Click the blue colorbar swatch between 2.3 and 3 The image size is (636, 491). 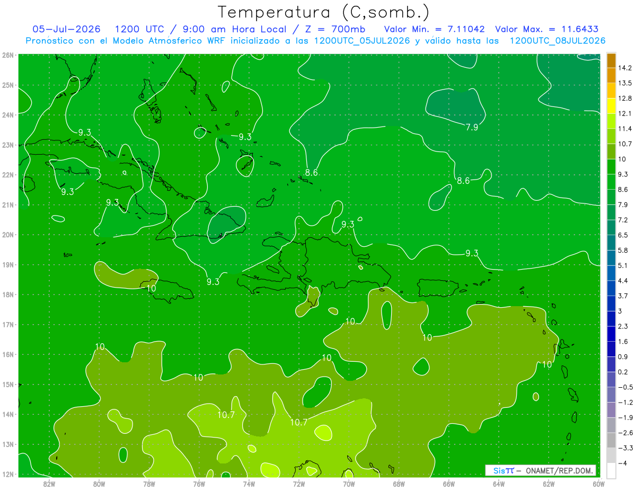pos(611,319)
